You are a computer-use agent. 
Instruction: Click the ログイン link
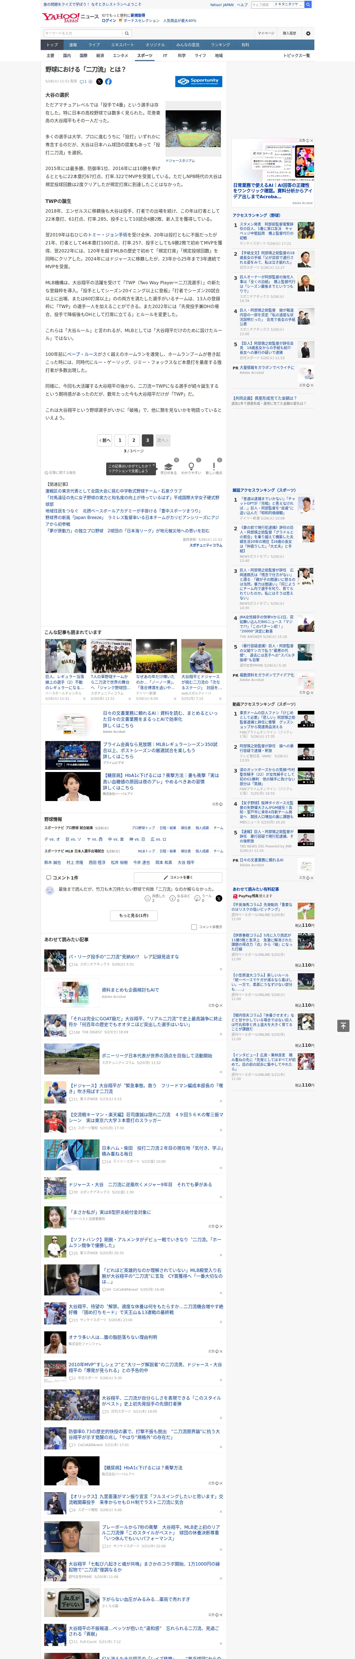click(x=109, y=21)
